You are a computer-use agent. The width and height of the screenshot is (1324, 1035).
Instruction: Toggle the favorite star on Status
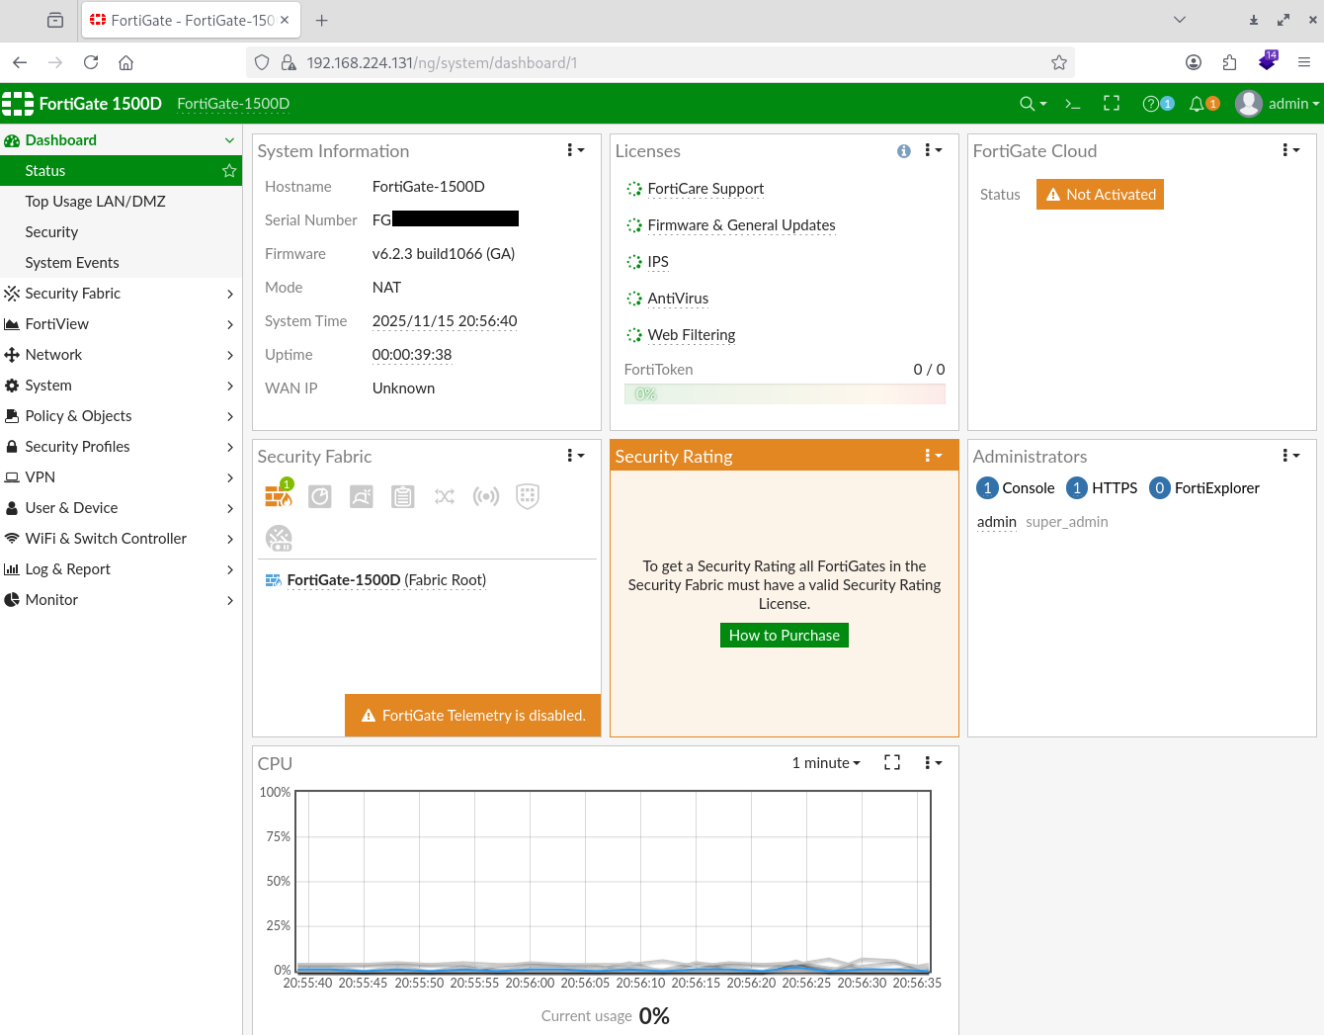pyautogui.click(x=229, y=171)
